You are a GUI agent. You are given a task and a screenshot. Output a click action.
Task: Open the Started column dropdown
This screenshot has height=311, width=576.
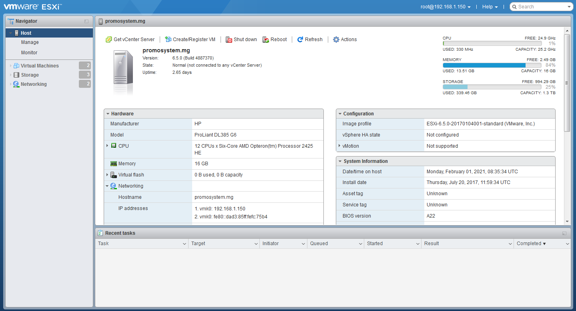[x=417, y=244]
